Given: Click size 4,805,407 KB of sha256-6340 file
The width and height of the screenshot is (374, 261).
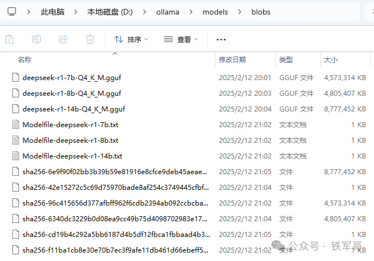Looking at the screenshot, I should pyautogui.click(x=345, y=219).
